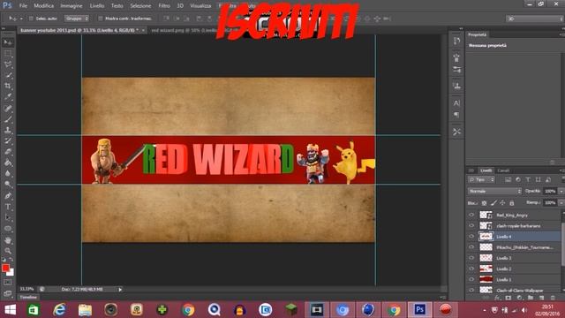The height and width of the screenshot is (318, 565).
Task: Open the Riemp. fill slider arrow
Action: pos(561,203)
